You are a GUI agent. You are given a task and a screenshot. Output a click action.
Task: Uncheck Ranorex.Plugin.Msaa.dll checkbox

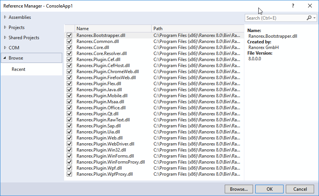coord(69,102)
